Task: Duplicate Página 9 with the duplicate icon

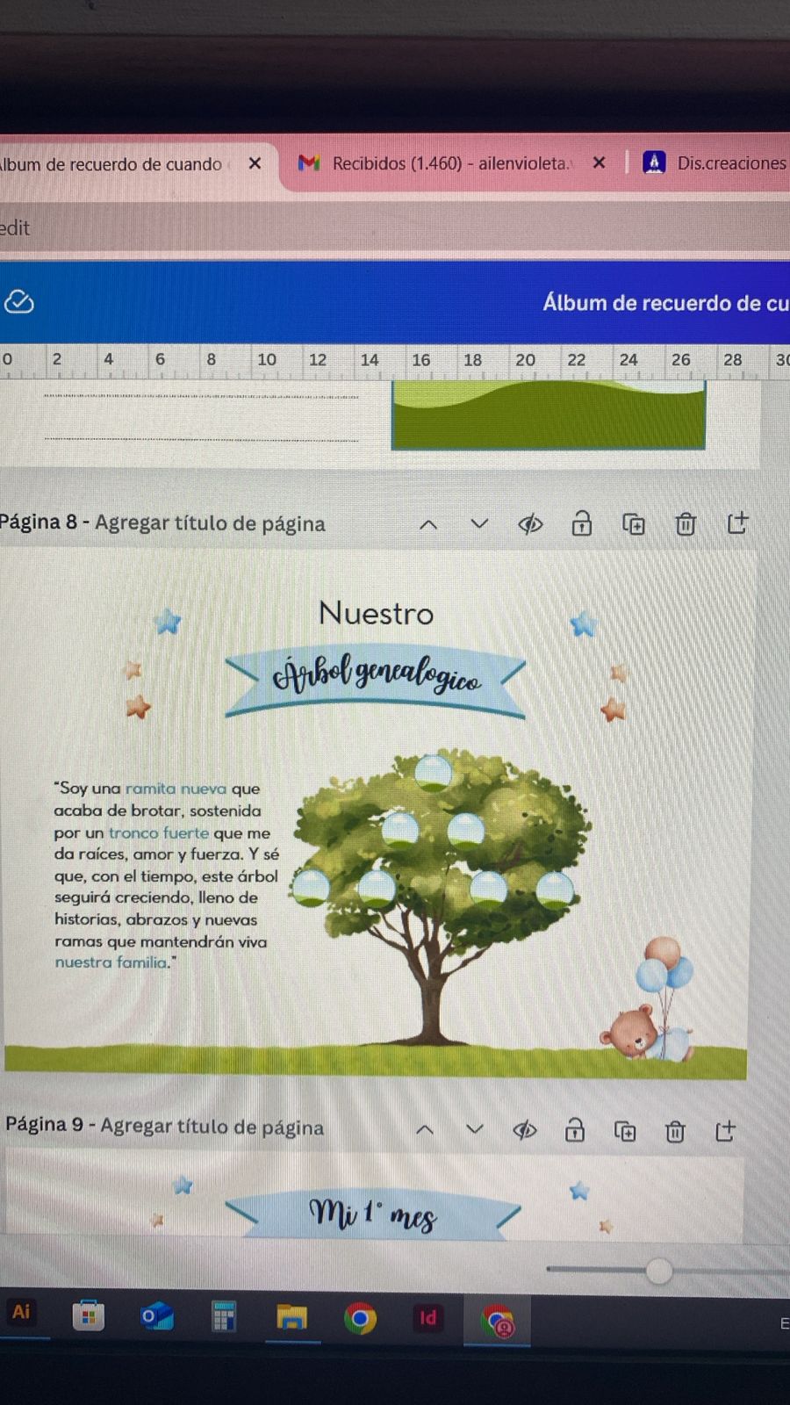Action: point(625,1131)
